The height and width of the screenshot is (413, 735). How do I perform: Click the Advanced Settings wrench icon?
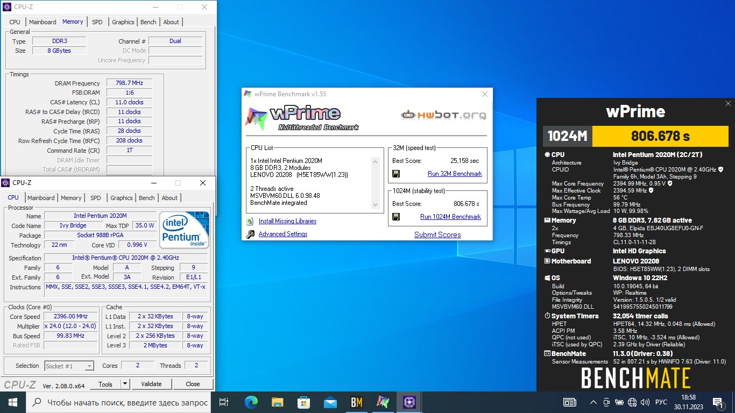click(x=250, y=234)
